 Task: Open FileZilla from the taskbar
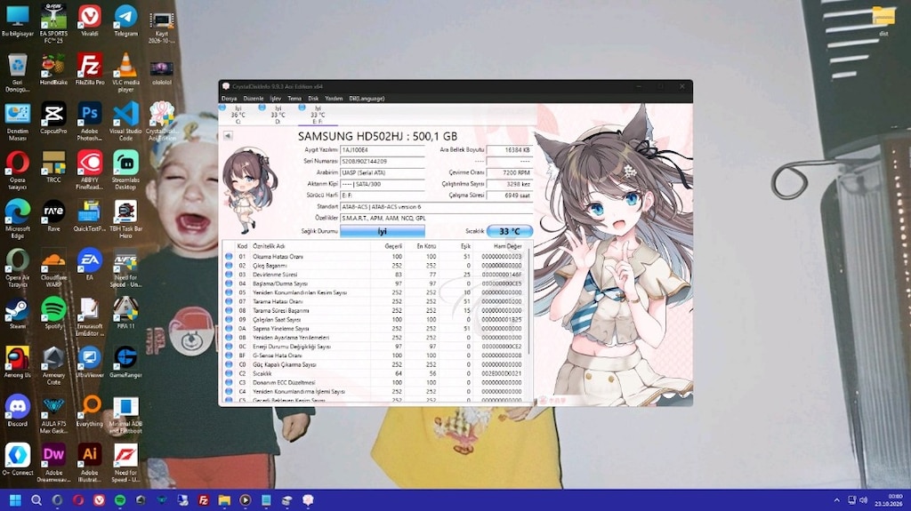[204, 500]
